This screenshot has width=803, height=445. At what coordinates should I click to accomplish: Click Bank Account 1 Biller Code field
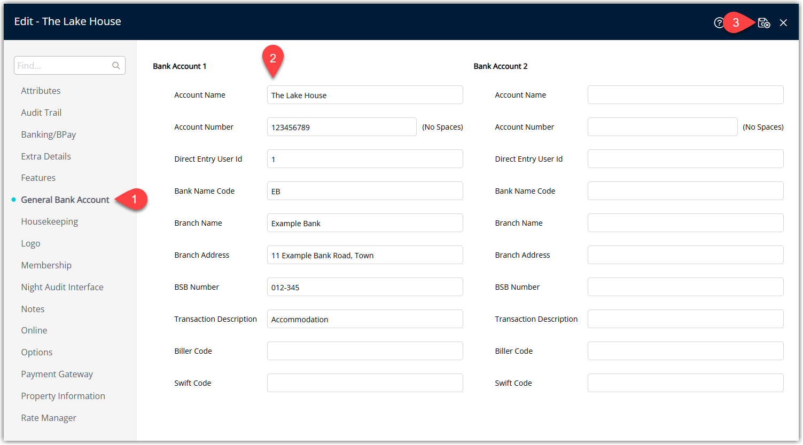[x=365, y=351]
